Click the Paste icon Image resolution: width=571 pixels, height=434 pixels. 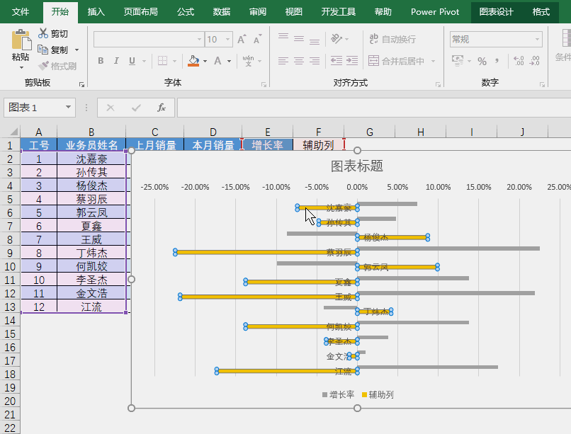click(x=21, y=40)
